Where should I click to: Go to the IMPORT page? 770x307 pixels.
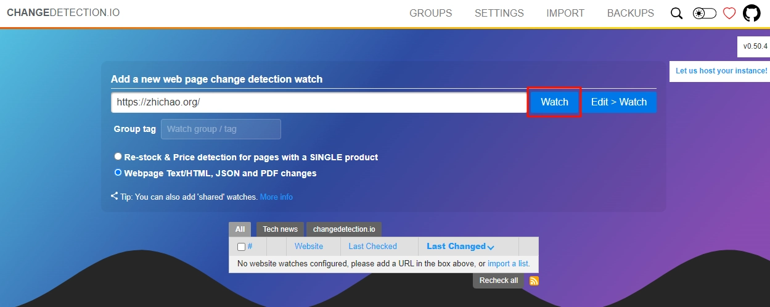coord(565,13)
